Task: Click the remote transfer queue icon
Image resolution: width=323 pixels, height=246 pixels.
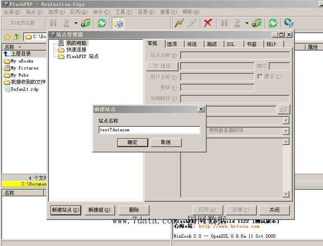Action: click(257, 23)
